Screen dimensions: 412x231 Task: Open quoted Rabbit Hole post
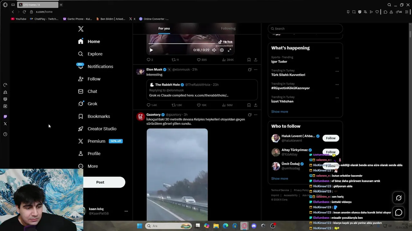(x=202, y=90)
